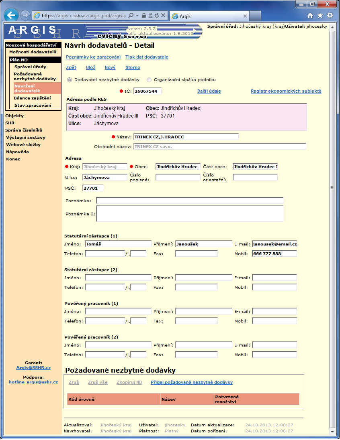Save the form with the Ulož link

coord(90,67)
